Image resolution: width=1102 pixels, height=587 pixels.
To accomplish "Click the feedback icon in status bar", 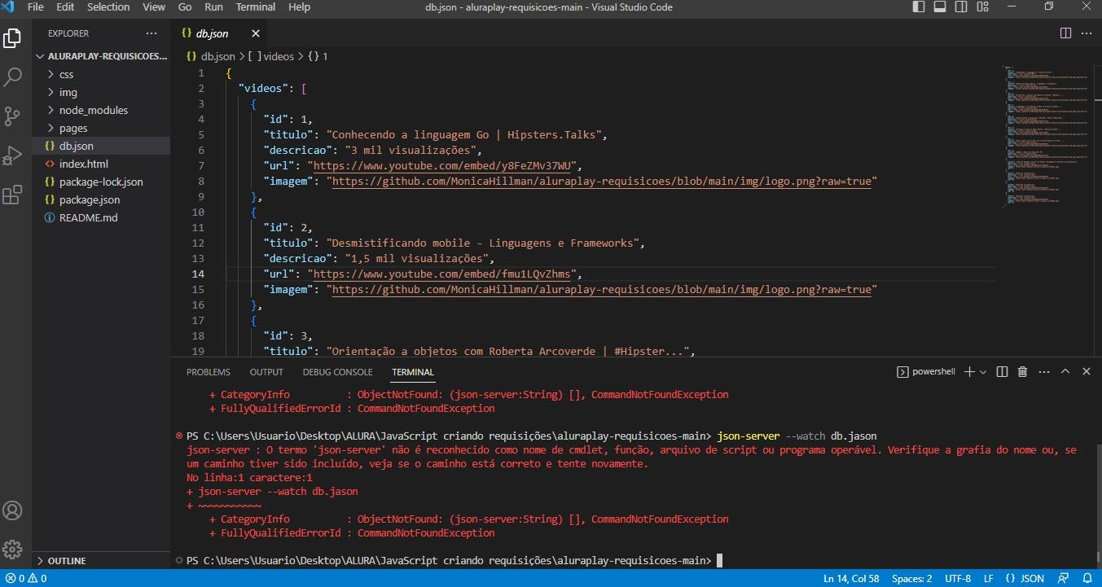I will pos(1063,579).
